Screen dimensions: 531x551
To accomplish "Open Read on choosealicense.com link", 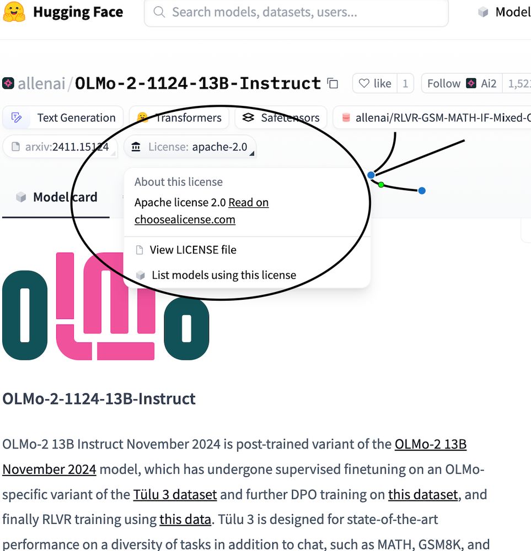I will (201, 211).
